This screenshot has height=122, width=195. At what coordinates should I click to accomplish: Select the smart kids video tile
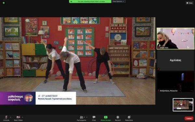coord(175,38)
